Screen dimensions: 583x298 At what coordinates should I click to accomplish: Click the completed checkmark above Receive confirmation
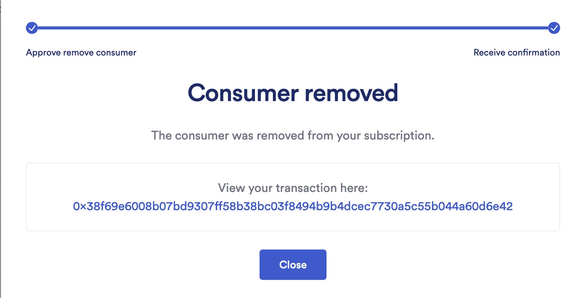554,28
